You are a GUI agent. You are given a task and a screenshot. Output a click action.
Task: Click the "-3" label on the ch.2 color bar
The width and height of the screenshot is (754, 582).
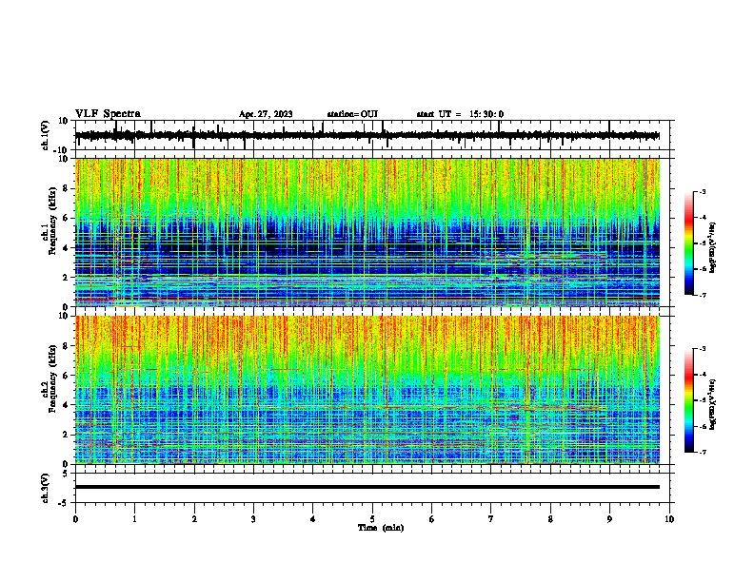click(x=703, y=349)
